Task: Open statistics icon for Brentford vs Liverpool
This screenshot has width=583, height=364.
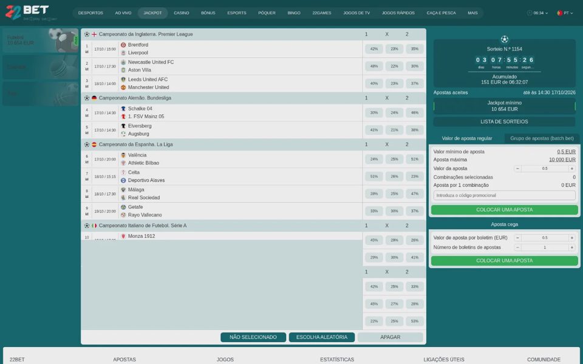Action: 87,52
